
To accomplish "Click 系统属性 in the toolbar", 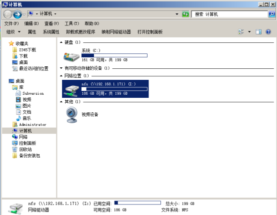I will click(51, 32).
